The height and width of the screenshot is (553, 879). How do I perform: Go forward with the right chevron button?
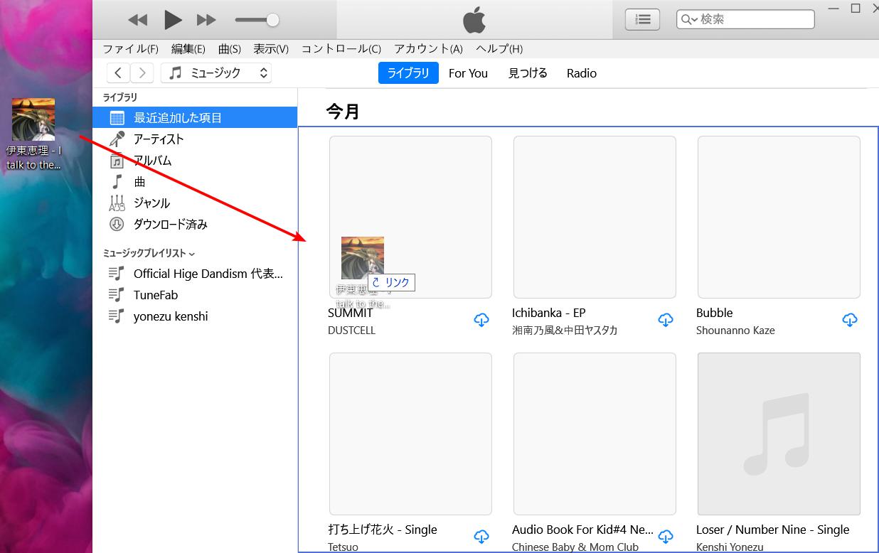pyautogui.click(x=142, y=73)
